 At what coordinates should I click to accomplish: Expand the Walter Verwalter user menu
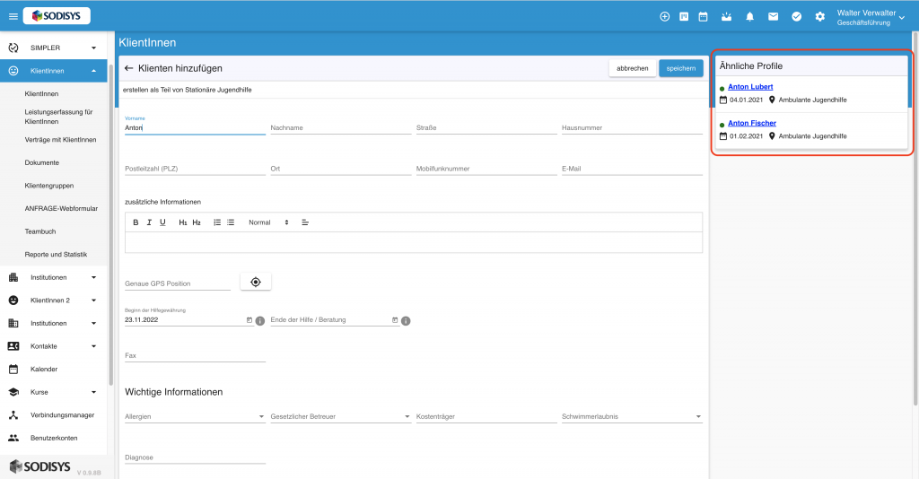(x=871, y=17)
